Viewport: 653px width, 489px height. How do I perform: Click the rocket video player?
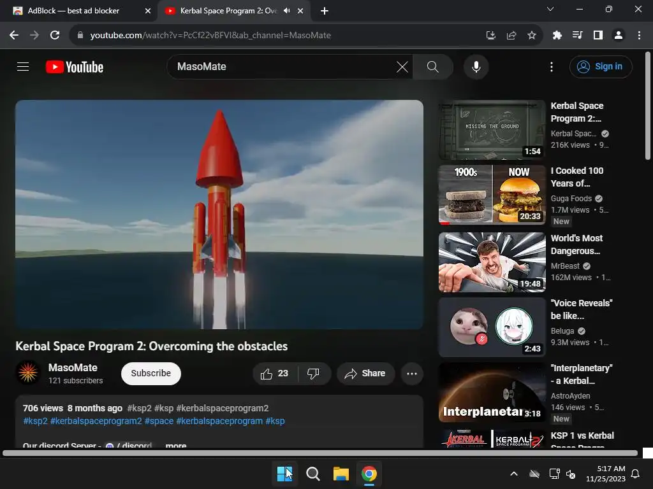pos(219,215)
